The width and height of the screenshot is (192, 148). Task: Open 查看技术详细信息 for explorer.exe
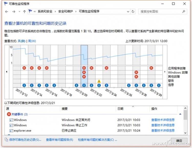click(163, 131)
